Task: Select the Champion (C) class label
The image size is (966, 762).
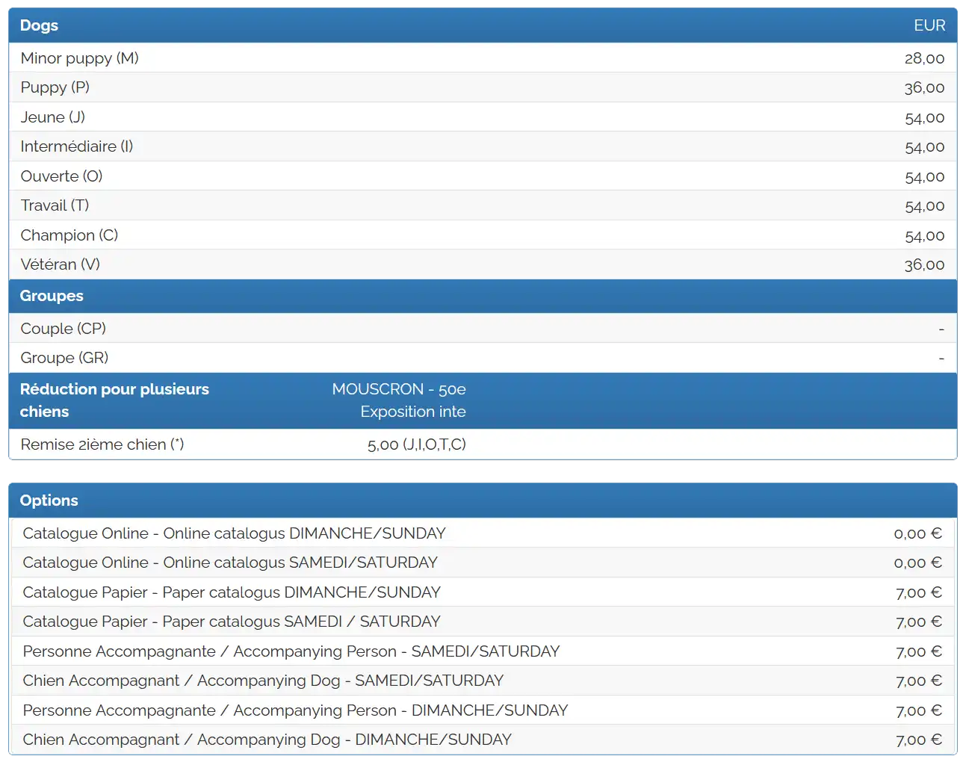Action: coord(69,235)
